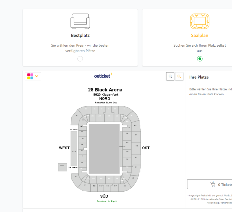This screenshot has height=212, width=232.
Task: Choose sector B11 on the east stand
Action: click(x=136, y=135)
